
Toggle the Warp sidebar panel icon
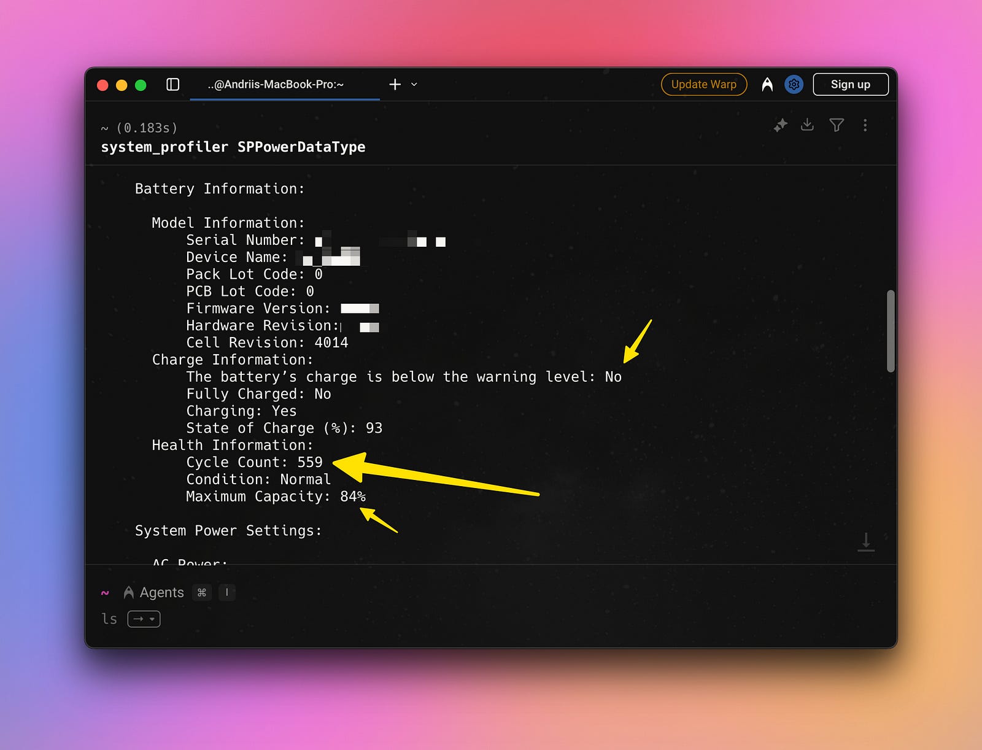[x=173, y=84]
